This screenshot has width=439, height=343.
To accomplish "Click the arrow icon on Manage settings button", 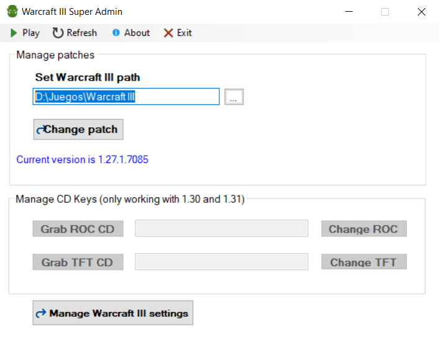I will (x=41, y=313).
